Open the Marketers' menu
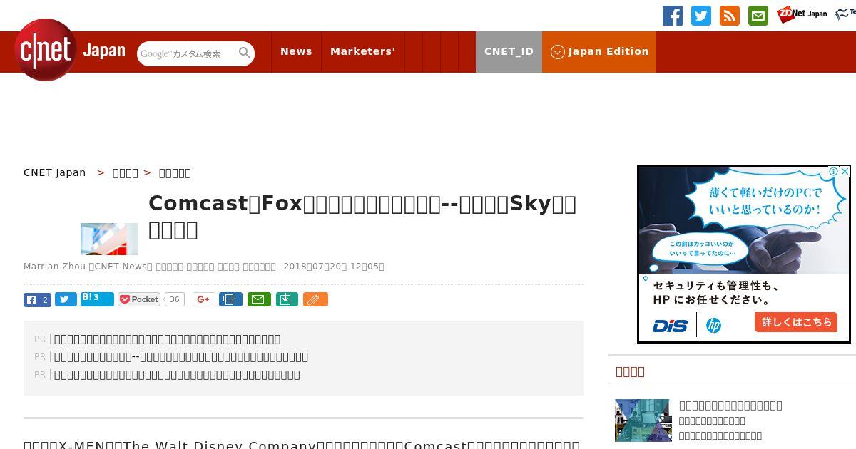This screenshot has height=449, width=856. pyautogui.click(x=362, y=52)
